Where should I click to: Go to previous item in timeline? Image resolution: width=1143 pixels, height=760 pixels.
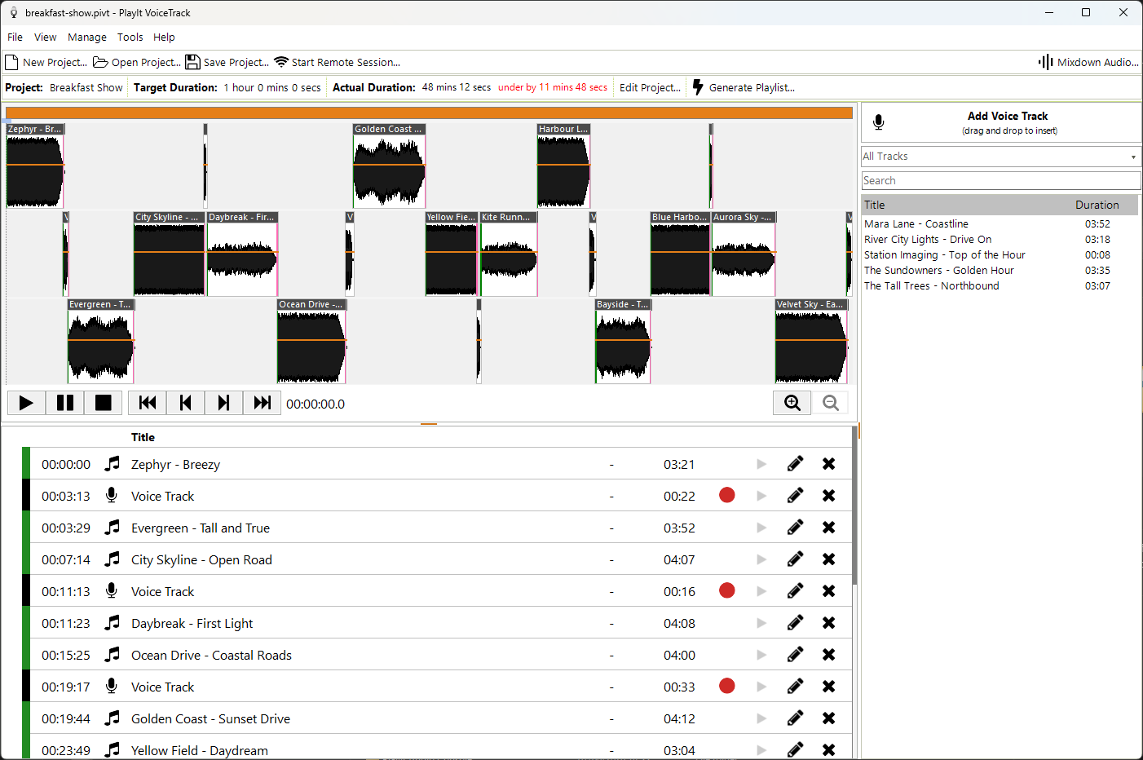pos(186,403)
